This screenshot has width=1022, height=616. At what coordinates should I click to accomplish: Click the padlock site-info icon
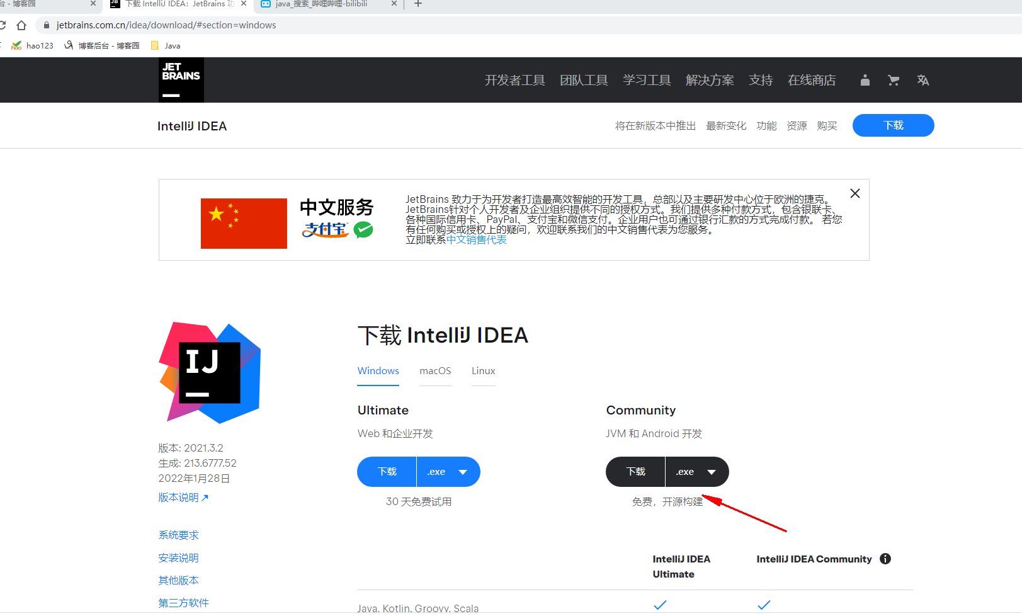pyautogui.click(x=46, y=25)
